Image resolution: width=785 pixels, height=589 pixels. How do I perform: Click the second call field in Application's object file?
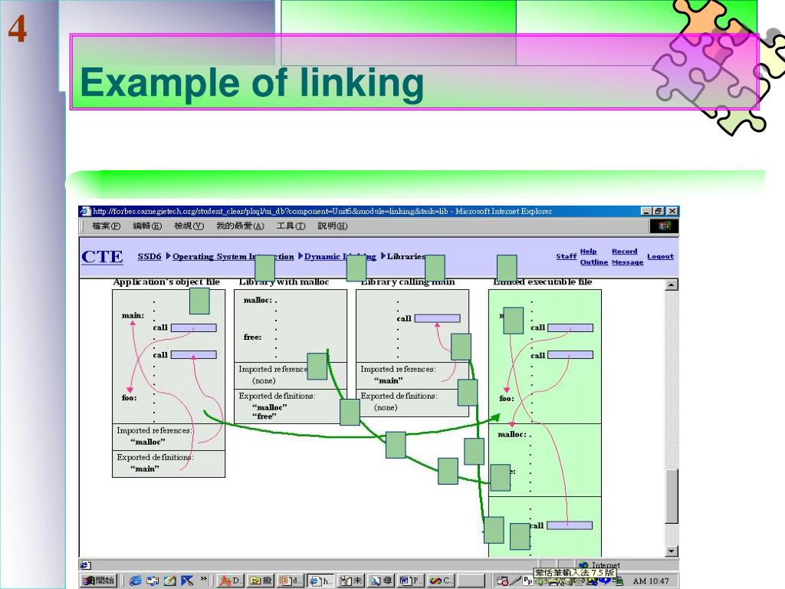[194, 354]
